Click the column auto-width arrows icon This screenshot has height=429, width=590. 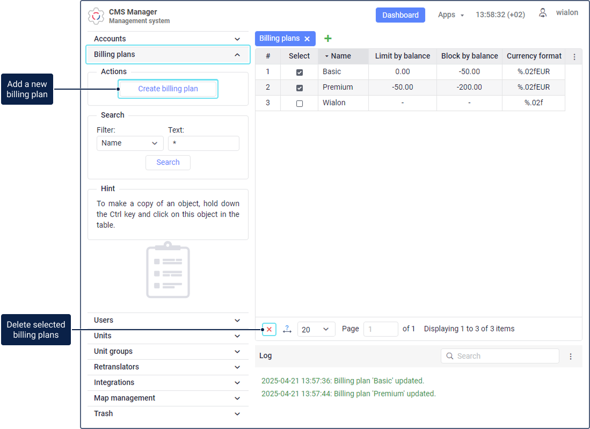pyautogui.click(x=287, y=329)
